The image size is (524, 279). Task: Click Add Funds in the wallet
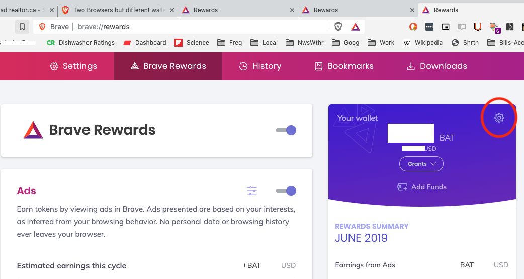point(422,187)
